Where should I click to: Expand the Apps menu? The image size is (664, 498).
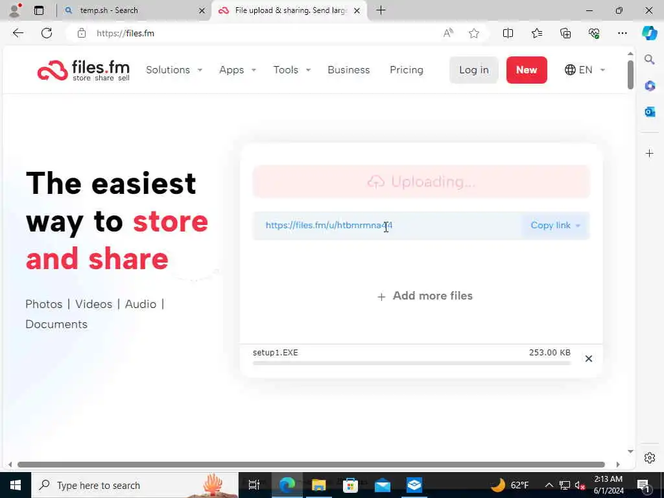tap(237, 70)
